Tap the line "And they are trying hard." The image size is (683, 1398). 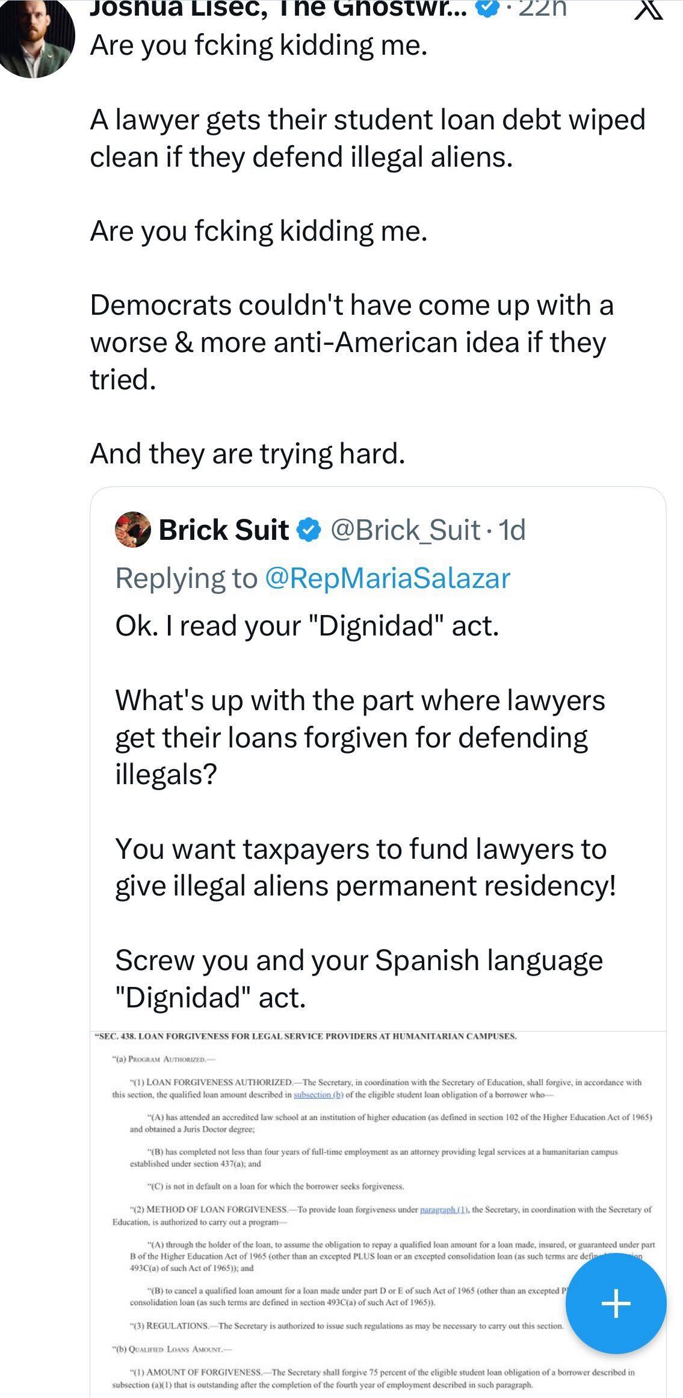point(247,454)
